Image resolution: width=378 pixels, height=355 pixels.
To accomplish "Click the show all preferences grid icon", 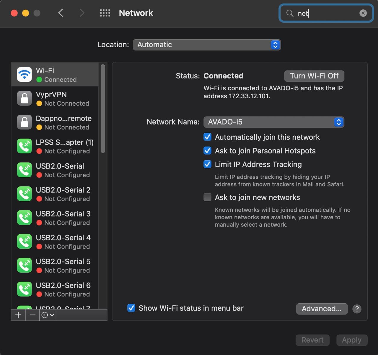I will tap(105, 13).
